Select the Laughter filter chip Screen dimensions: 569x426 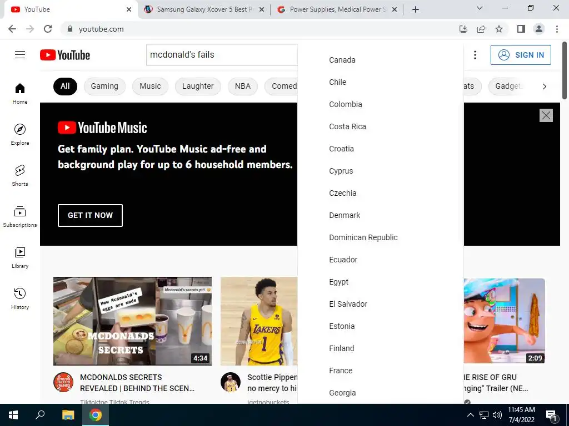198,86
